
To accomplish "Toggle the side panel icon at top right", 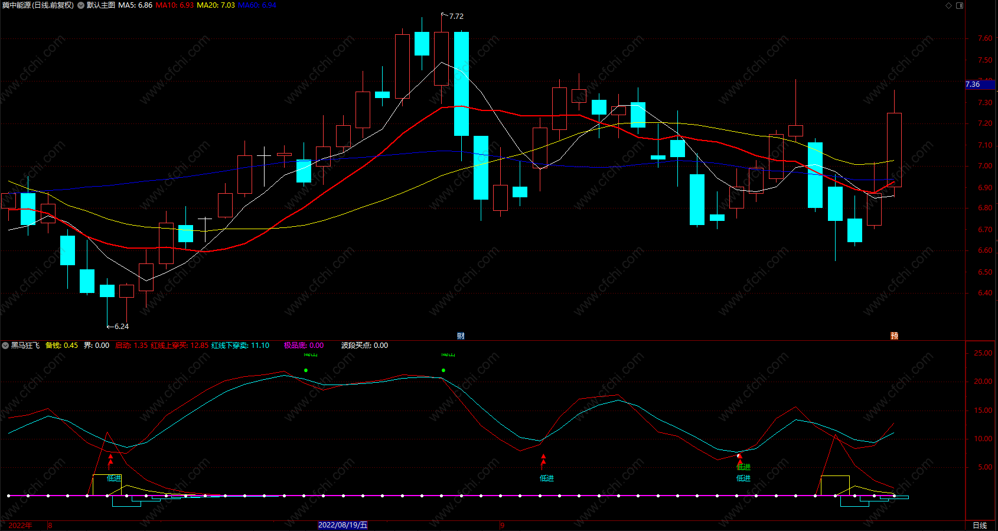I will click(x=960, y=5).
